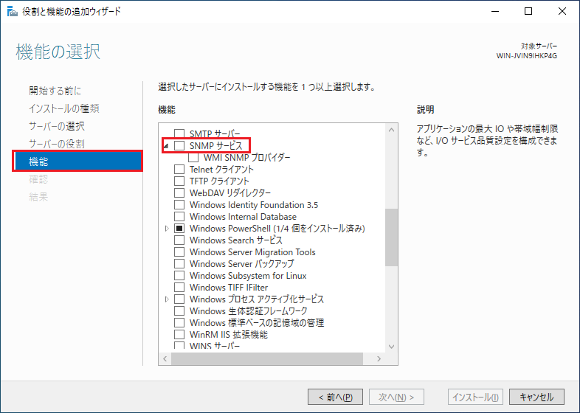Tick the Windows Internal Database checkbox
The image size is (580, 413).
pos(179,216)
